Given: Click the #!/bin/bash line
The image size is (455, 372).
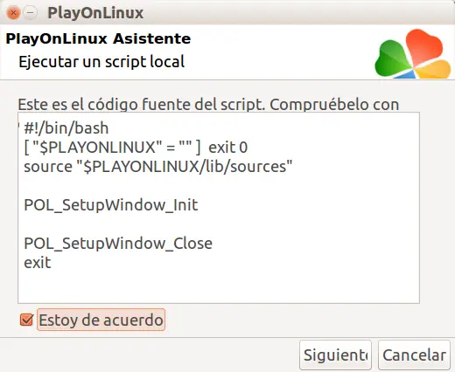Looking at the screenshot, I should click(66, 128).
